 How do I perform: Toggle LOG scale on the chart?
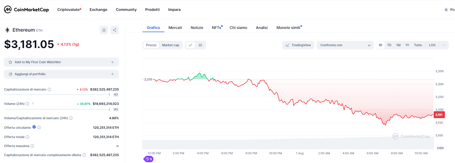pos(432,45)
